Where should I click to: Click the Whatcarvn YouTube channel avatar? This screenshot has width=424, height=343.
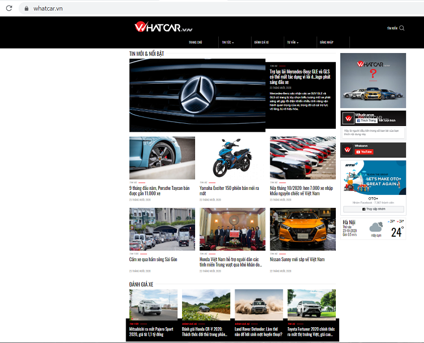348,150
